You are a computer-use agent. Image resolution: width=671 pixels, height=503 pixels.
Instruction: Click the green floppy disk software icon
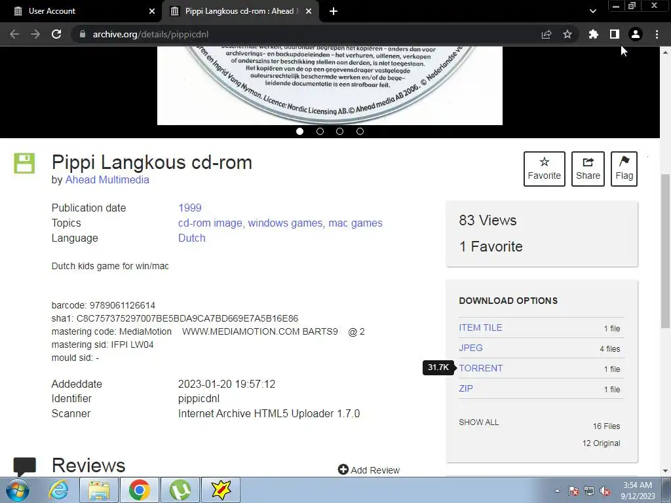(x=24, y=163)
